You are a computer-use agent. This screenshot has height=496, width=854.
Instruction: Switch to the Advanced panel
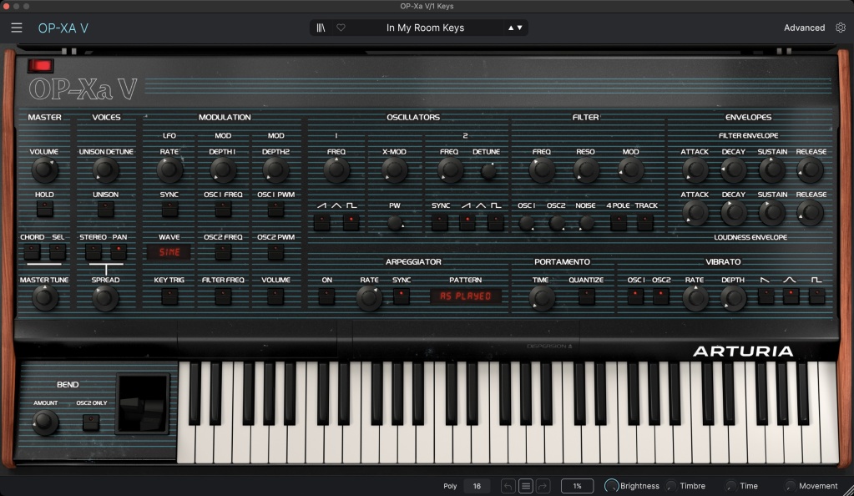[x=804, y=27]
